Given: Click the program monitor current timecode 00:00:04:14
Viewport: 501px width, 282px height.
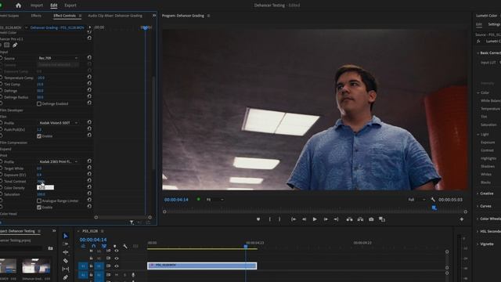Looking at the screenshot, I should click(176, 200).
